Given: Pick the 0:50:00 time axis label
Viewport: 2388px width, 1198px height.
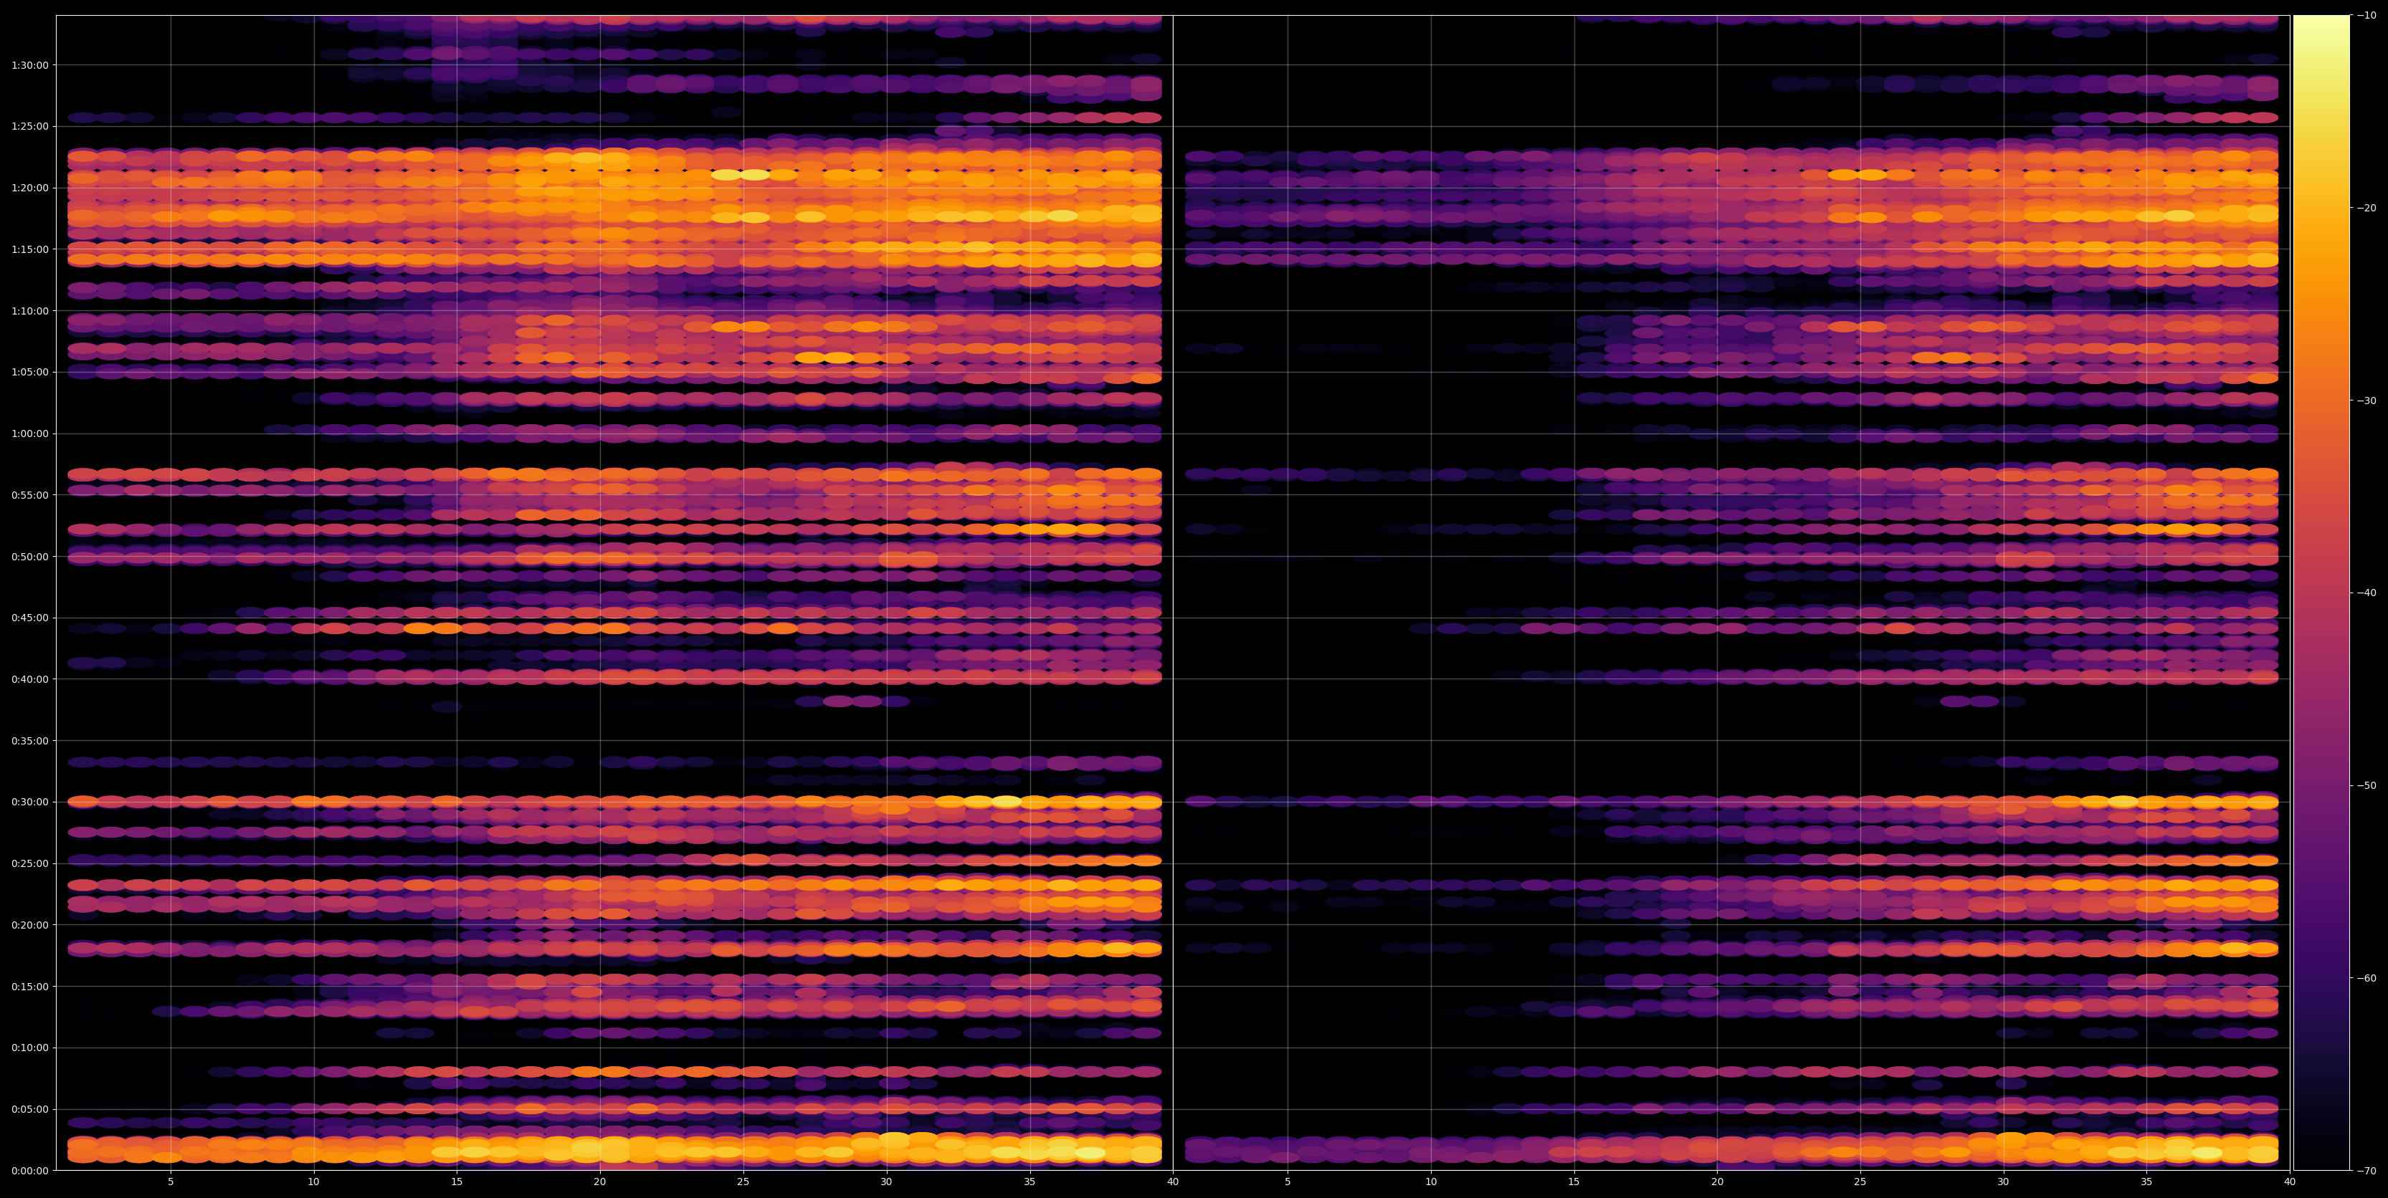Looking at the screenshot, I should pyautogui.click(x=29, y=557).
